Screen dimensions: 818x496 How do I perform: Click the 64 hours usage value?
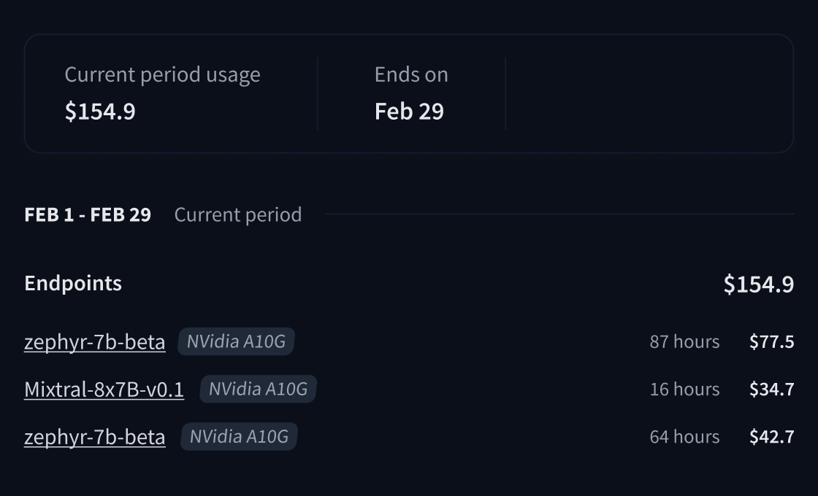click(x=684, y=437)
